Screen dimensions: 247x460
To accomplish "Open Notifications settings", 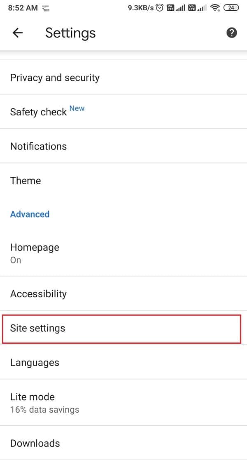I will click(38, 146).
